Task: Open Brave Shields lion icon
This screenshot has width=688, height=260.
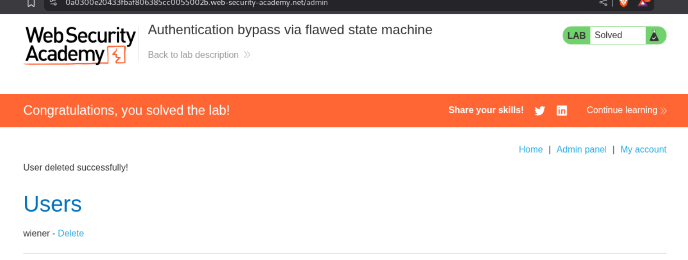Action: [x=623, y=3]
